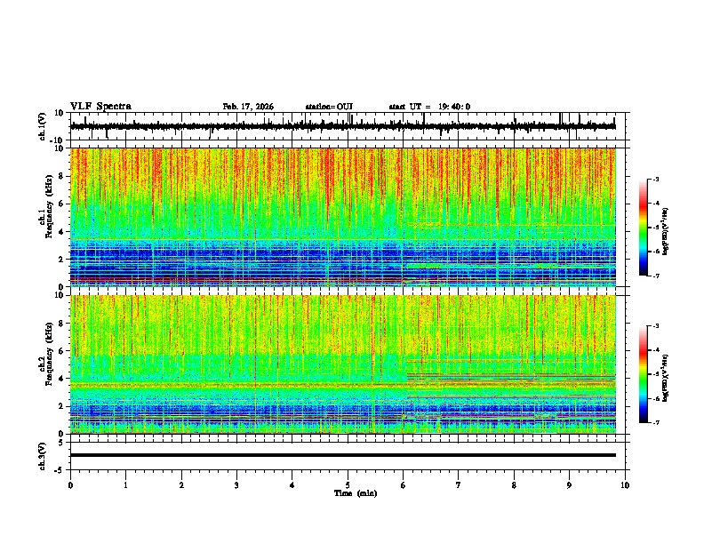Click the ch.2 "Frequency (kHz)" axis label
This screenshot has width=704, height=544.
click(49, 354)
